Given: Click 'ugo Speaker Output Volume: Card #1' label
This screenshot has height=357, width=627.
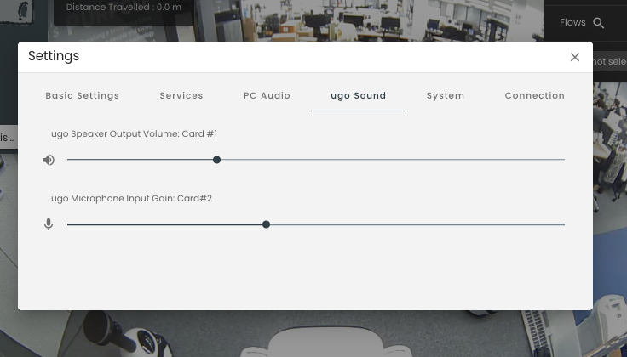Looking at the screenshot, I should click(134, 134).
